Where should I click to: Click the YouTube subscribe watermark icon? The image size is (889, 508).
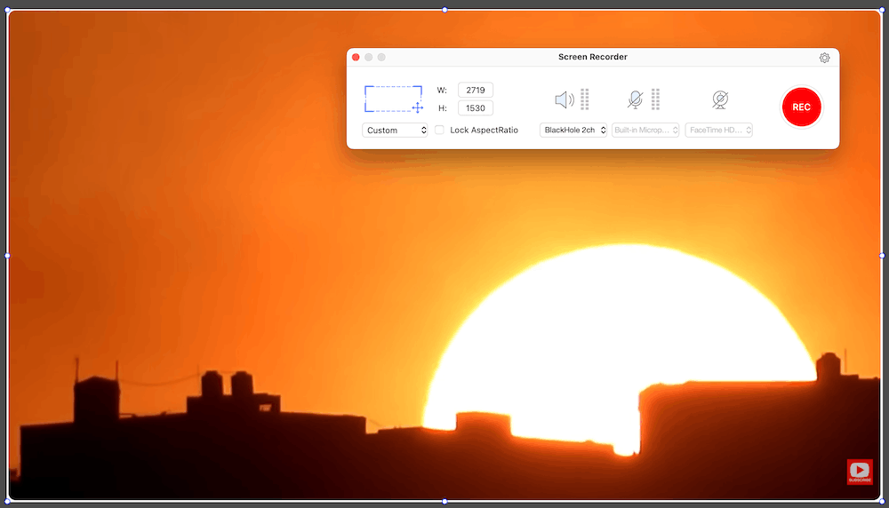point(860,472)
